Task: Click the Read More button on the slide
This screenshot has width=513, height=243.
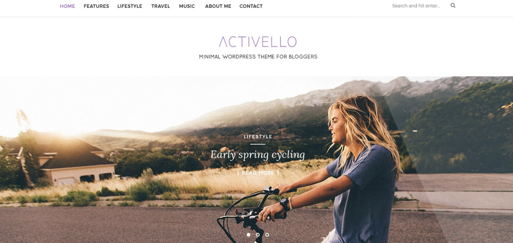Action: click(258, 173)
